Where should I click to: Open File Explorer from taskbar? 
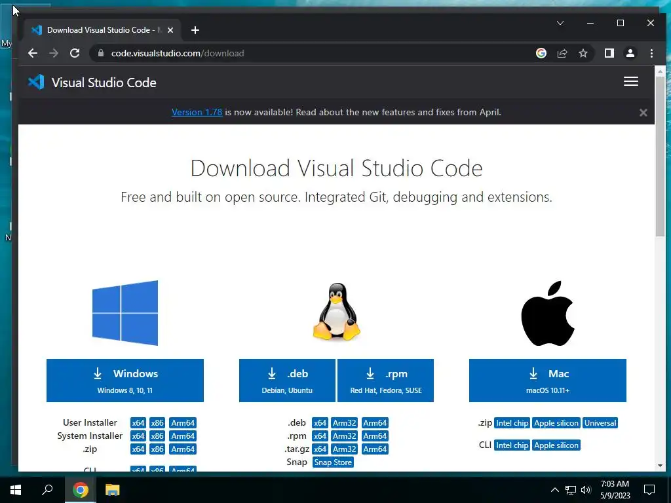(112, 490)
